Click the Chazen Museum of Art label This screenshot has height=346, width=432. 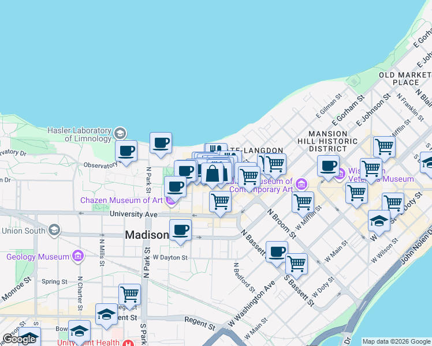(121, 200)
